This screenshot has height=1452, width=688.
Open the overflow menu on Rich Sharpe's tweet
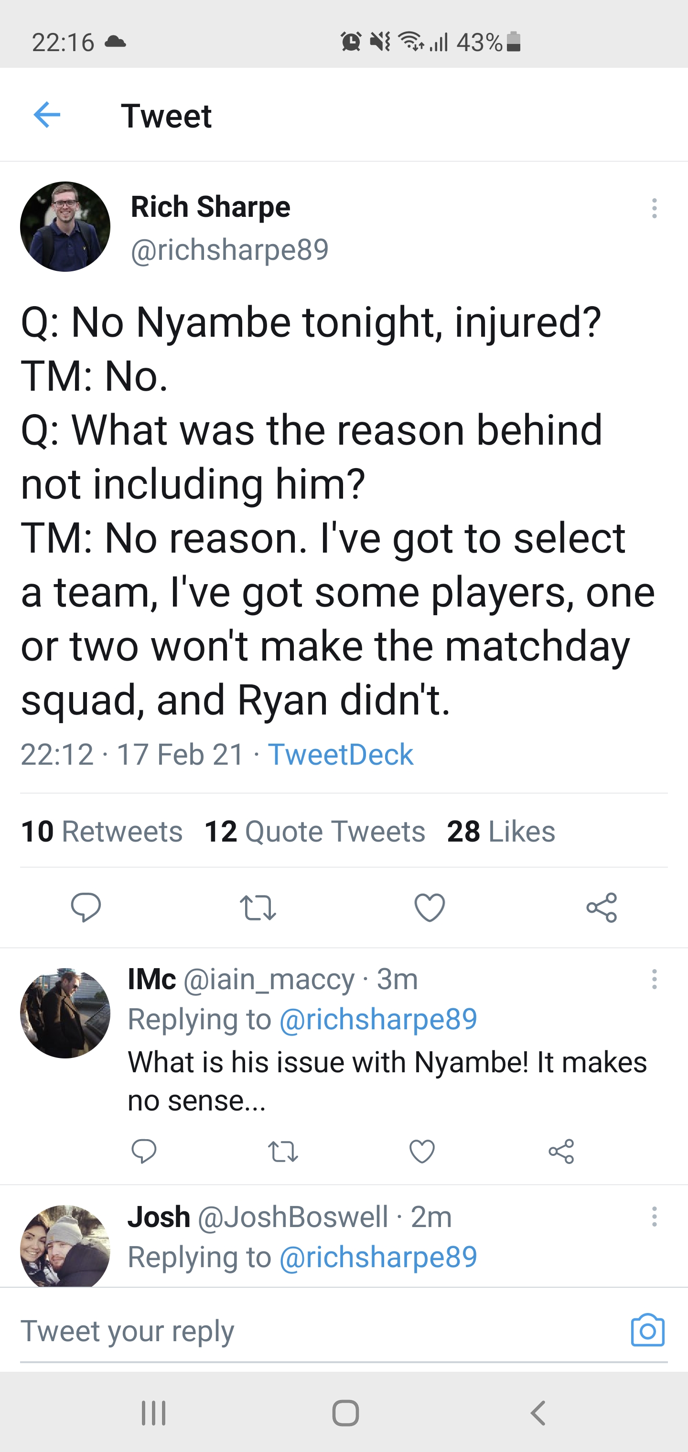(654, 209)
